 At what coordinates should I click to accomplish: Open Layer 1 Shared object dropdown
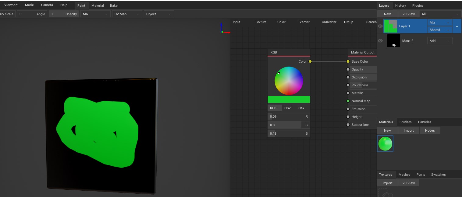coord(440,30)
